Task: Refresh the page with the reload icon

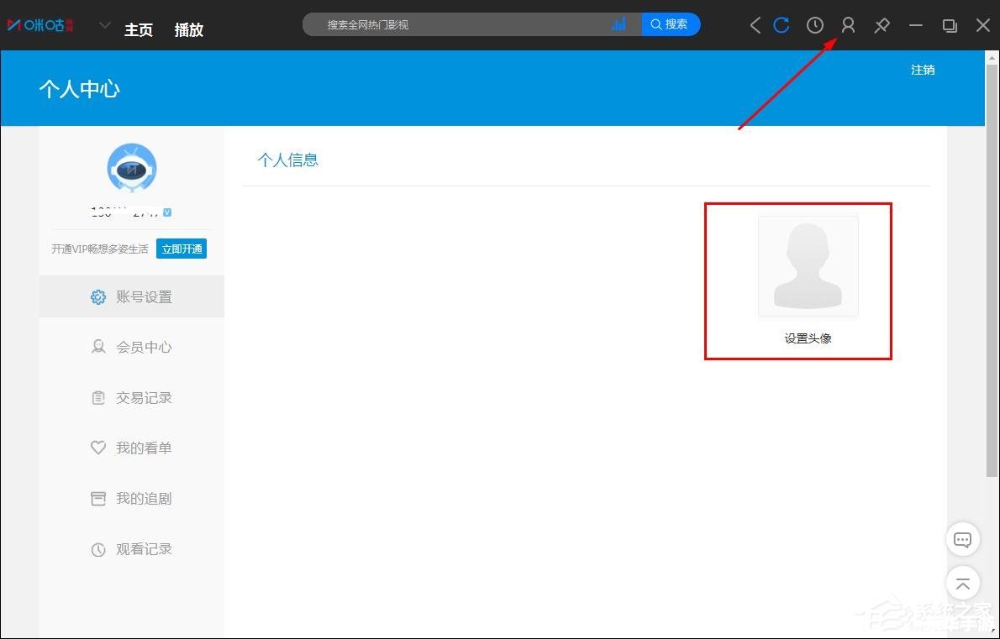Action: coord(782,25)
